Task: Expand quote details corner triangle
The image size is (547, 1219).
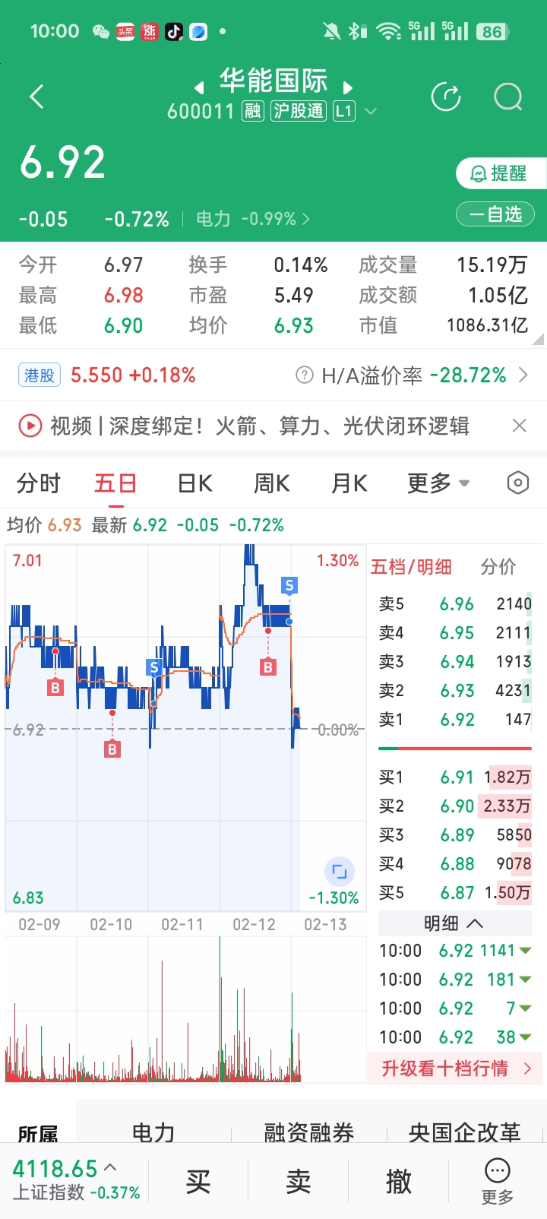Action: tap(538, 339)
